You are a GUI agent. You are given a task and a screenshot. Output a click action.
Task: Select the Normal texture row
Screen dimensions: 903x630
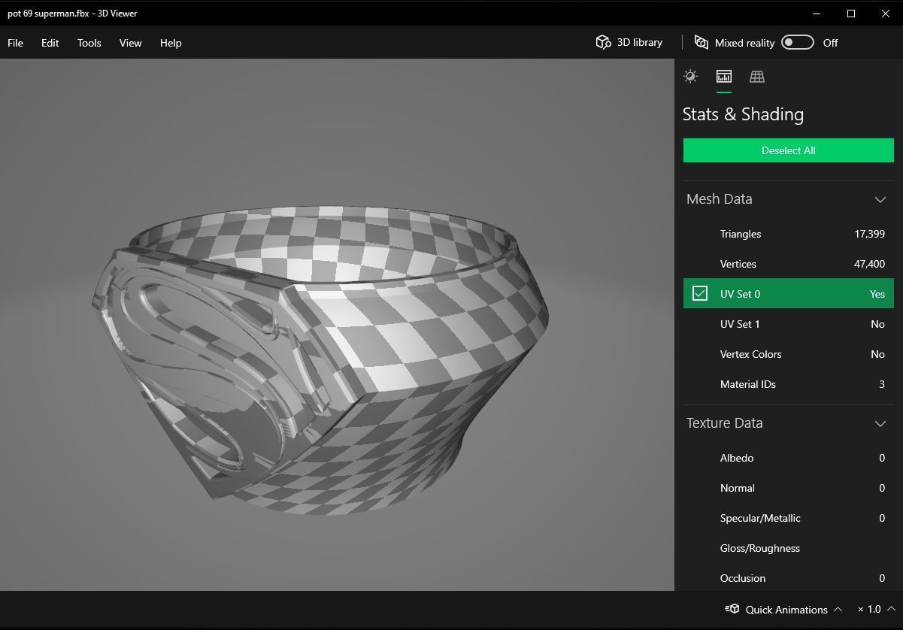click(788, 488)
